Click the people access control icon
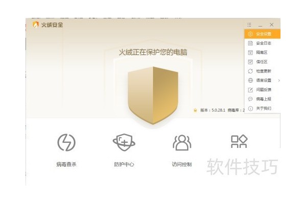 182,142
